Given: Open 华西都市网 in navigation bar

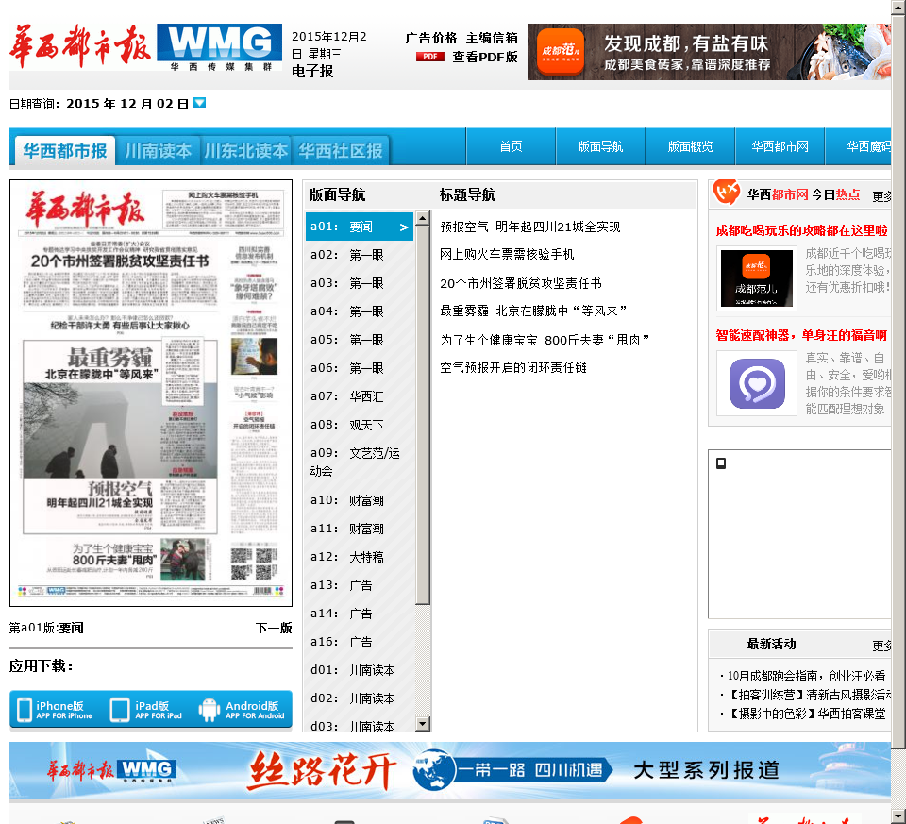Looking at the screenshot, I should tap(780, 146).
